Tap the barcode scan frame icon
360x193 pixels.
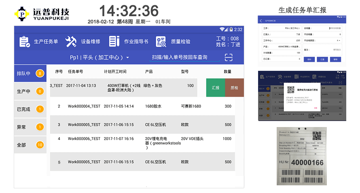click(229, 57)
